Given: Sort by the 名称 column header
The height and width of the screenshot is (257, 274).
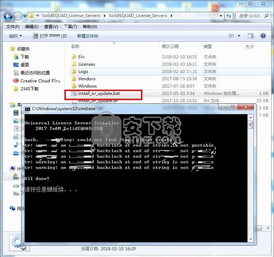Looking at the screenshot, I should pos(75,46).
